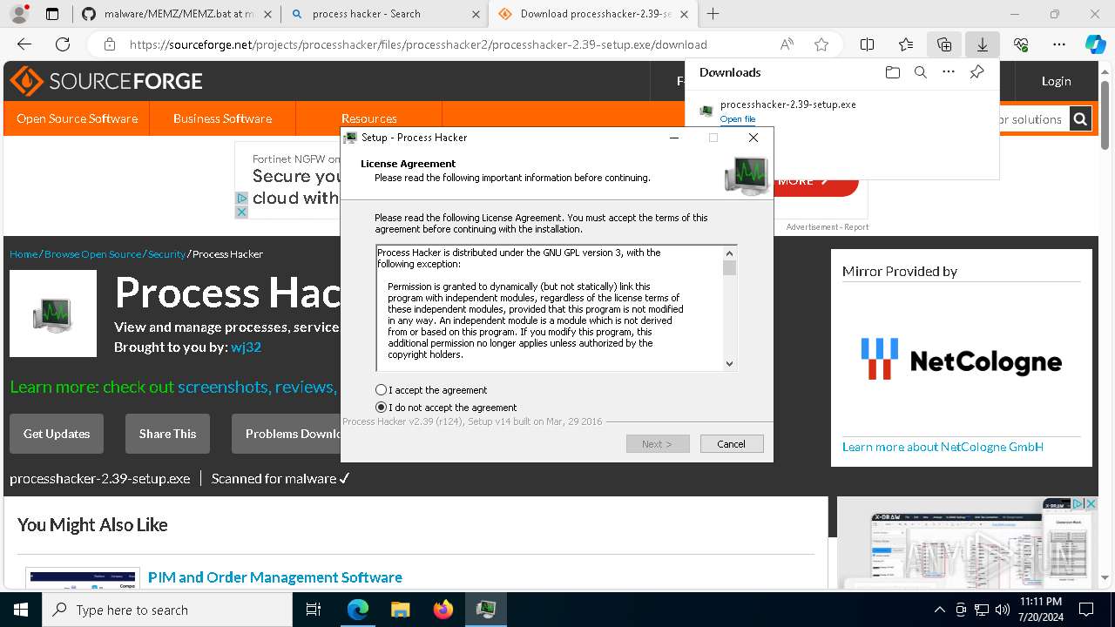The width and height of the screenshot is (1115, 627).
Task: Open Edge profile avatar icon
Action: pos(19,14)
